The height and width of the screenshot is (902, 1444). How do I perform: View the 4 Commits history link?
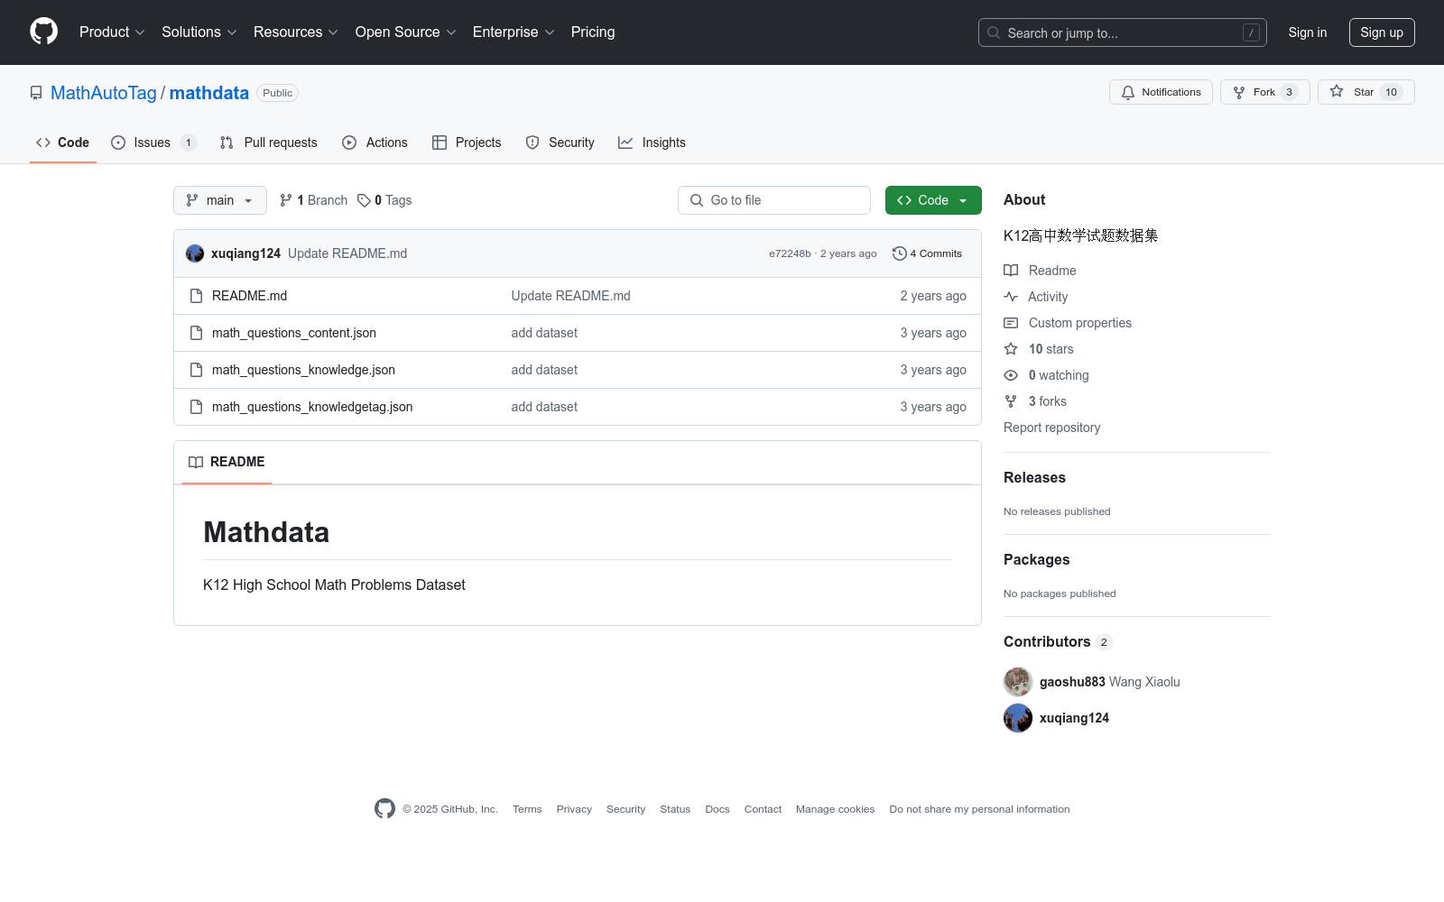tap(927, 253)
